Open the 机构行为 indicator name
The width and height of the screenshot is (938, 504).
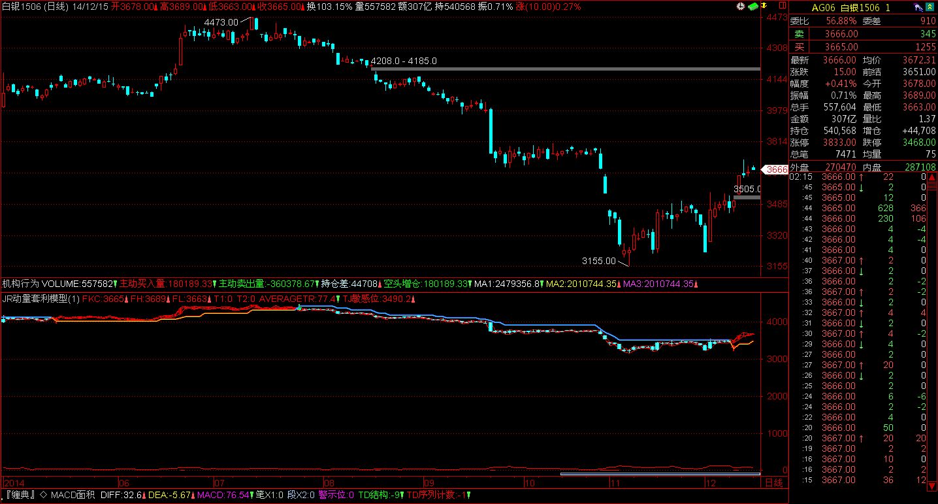[21, 284]
